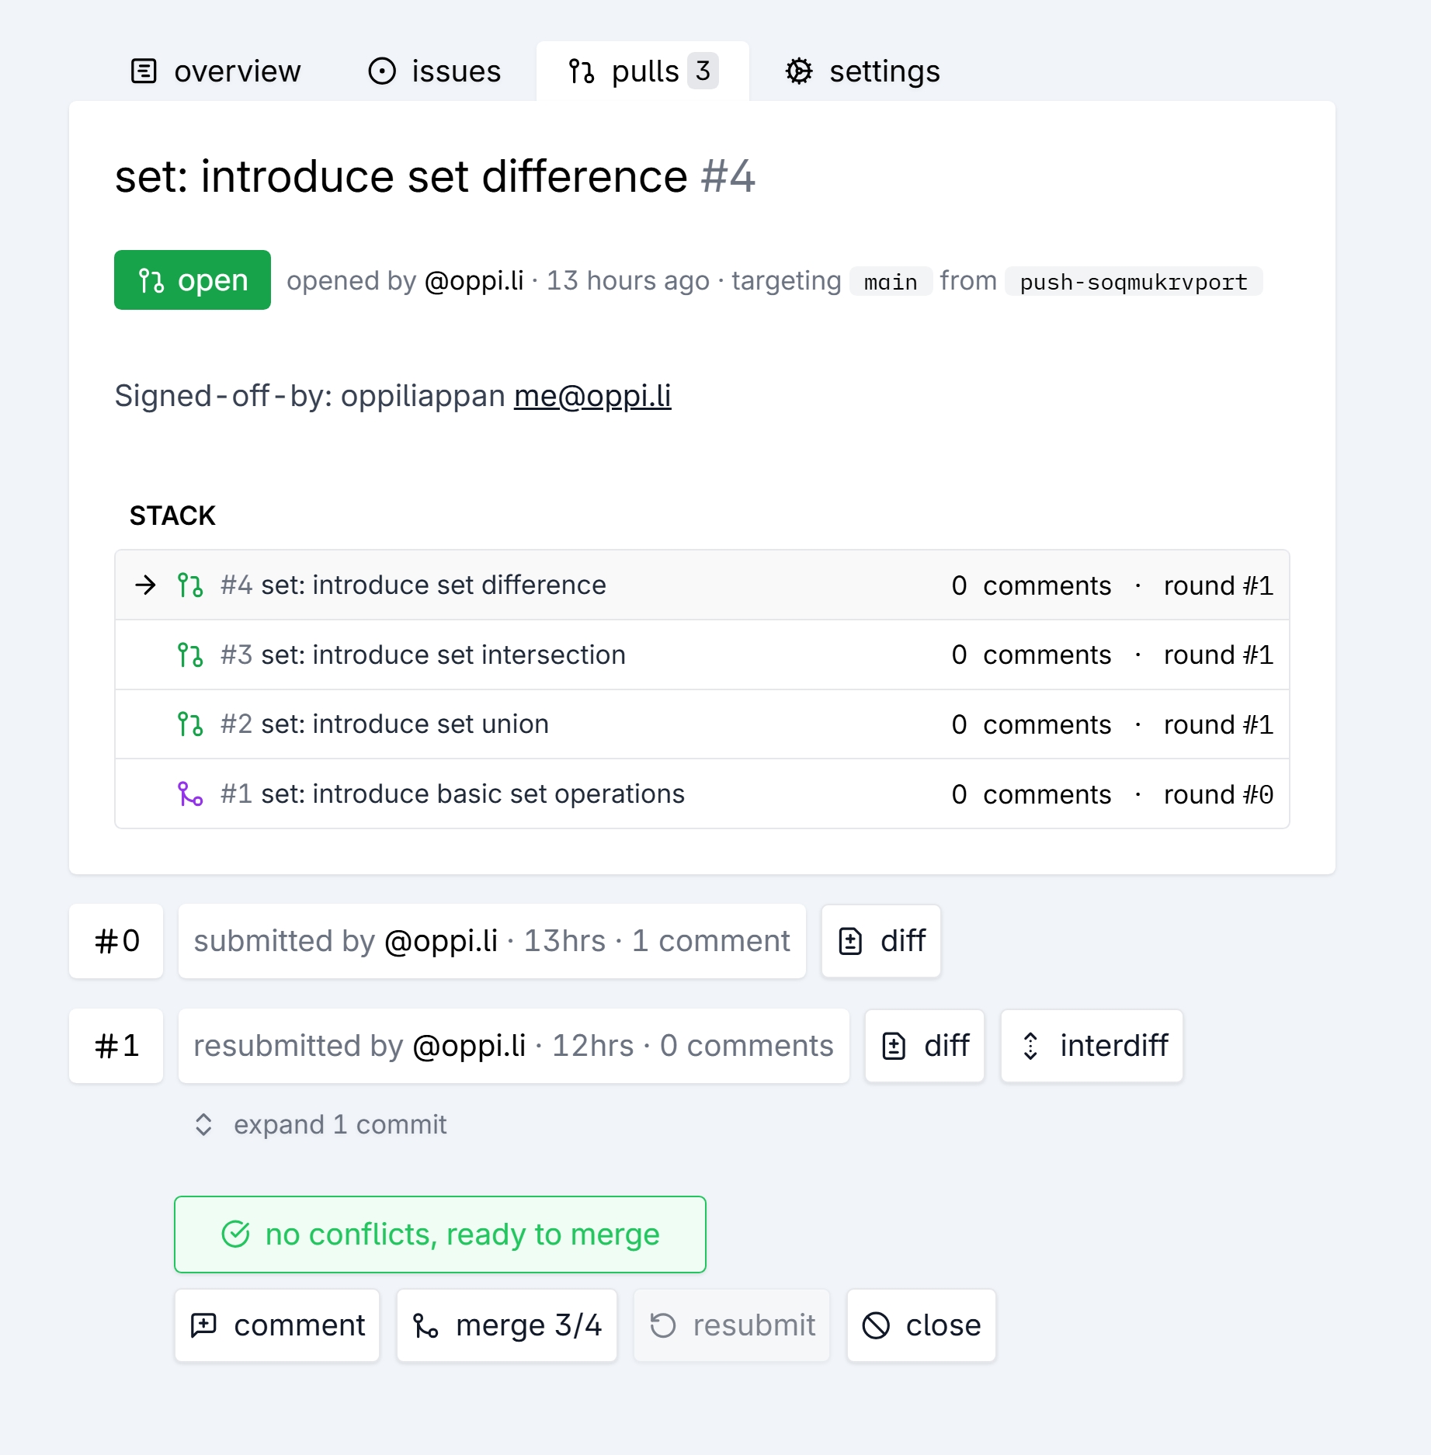Click the green check ready-to-merge icon
The image size is (1431, 1455).
(235, 1234)
